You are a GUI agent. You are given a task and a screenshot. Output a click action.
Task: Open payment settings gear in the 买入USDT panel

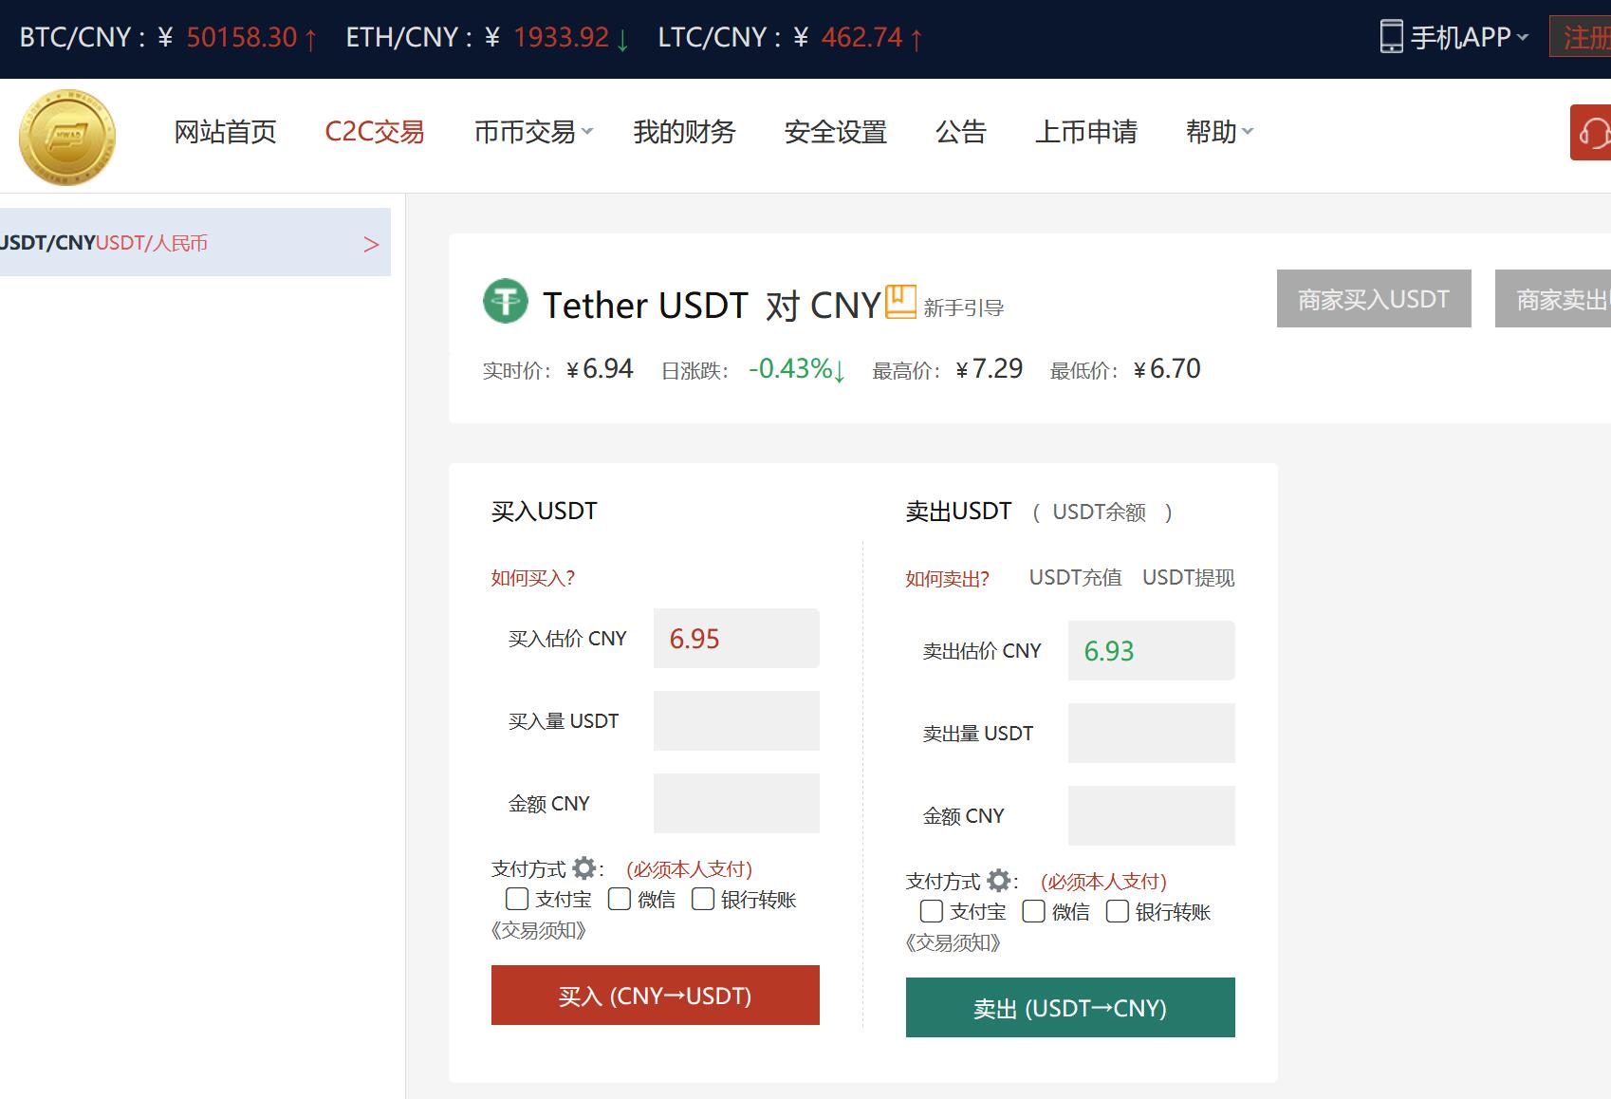click(x=584, y=868)
